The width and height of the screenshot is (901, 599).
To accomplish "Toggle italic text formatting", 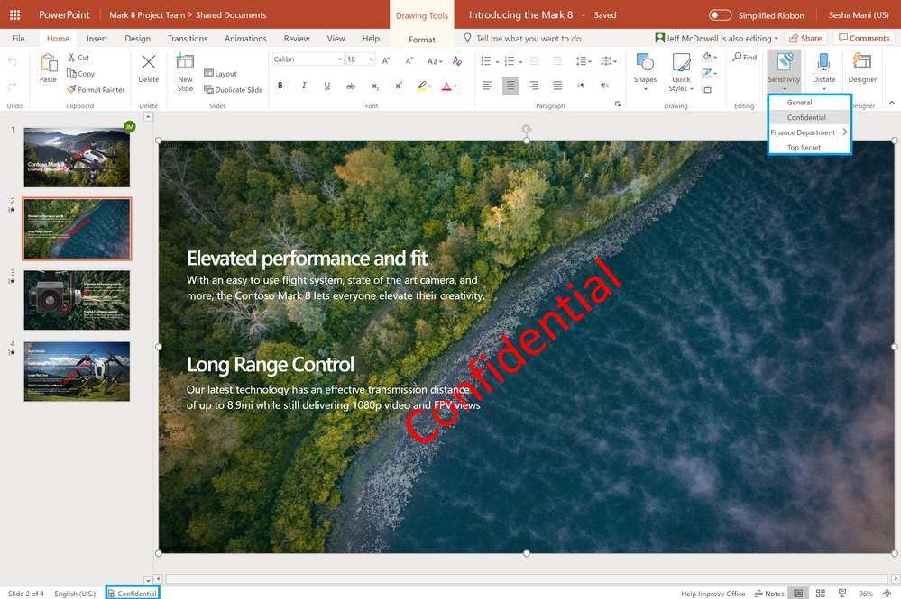I will point(304,86).
